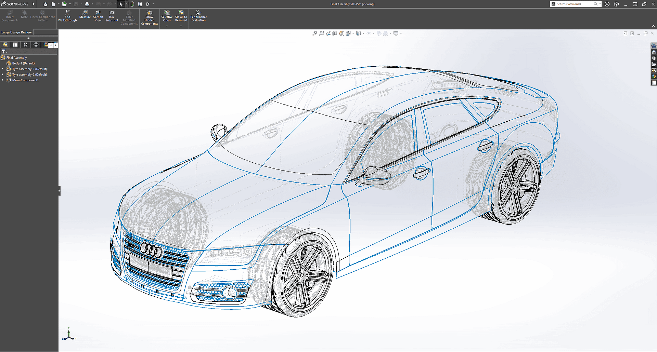Open Performance Evaluation

pos(198,16)
